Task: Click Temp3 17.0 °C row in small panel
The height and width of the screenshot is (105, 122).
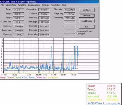Action: tap(104, 93)
